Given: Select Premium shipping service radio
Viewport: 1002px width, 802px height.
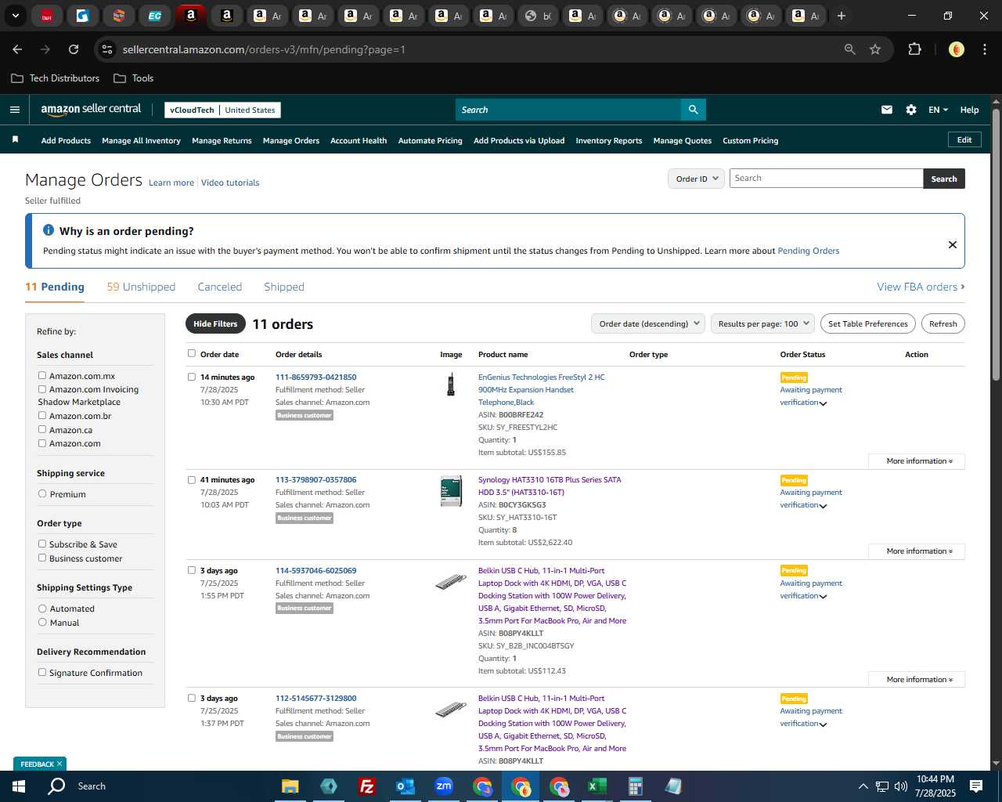Looking at the screenshot, I should point(42,494).
